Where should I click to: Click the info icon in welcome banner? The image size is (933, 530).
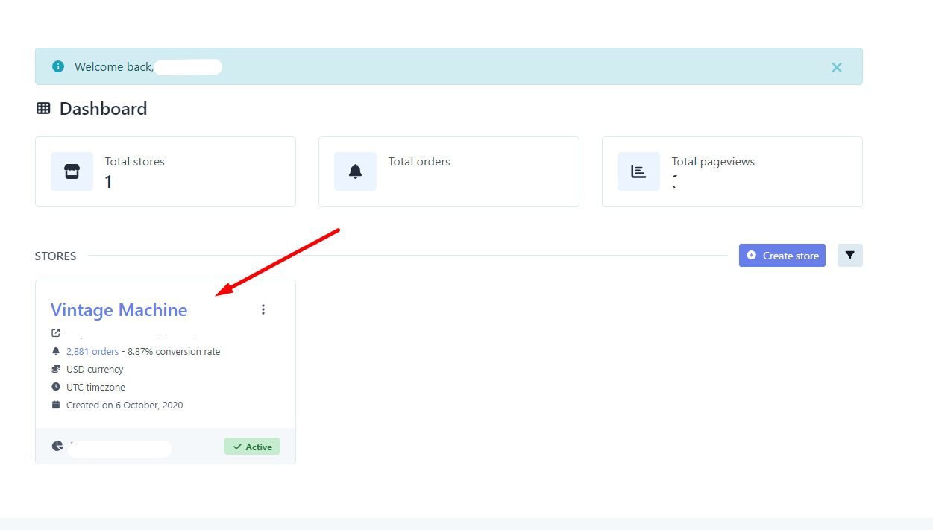[58, 66]
